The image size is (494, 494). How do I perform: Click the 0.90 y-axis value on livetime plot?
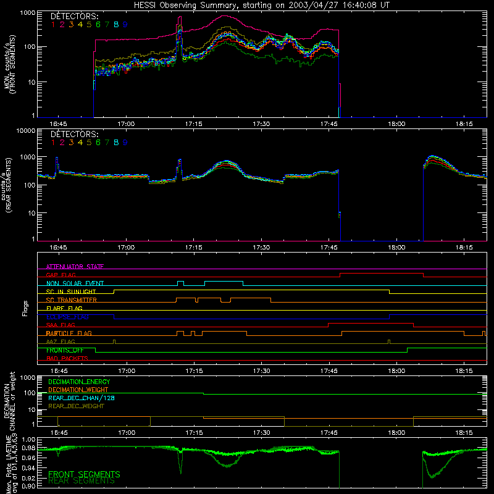coord(28,486)
